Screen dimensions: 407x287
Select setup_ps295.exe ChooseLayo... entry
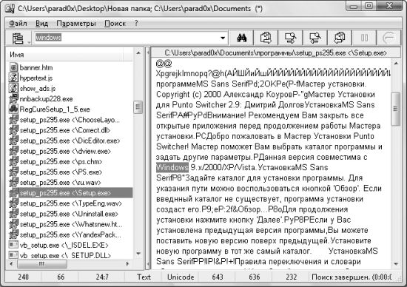tap(70, 120)
